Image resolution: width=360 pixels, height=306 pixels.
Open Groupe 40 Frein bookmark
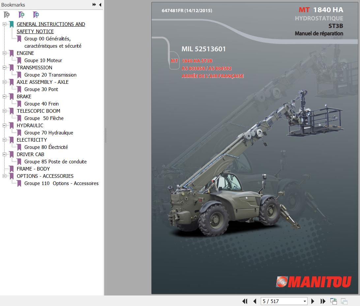click(x=41, y=104)
